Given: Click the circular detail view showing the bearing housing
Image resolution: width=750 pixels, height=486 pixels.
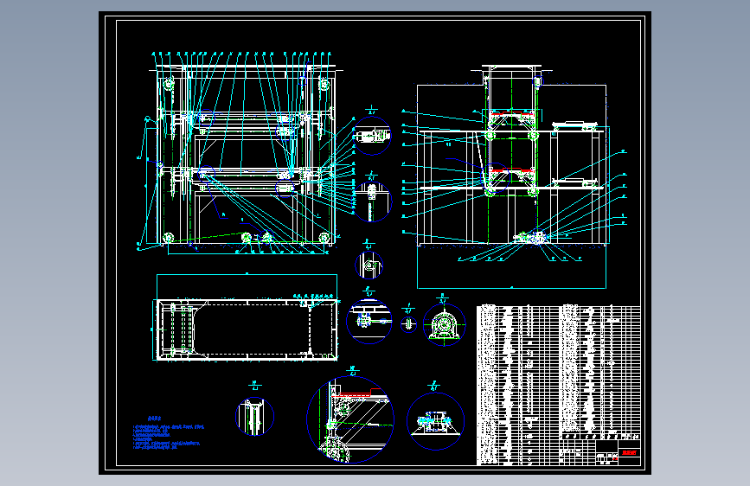Looking at the screenshot, I should tap(445, 325).
